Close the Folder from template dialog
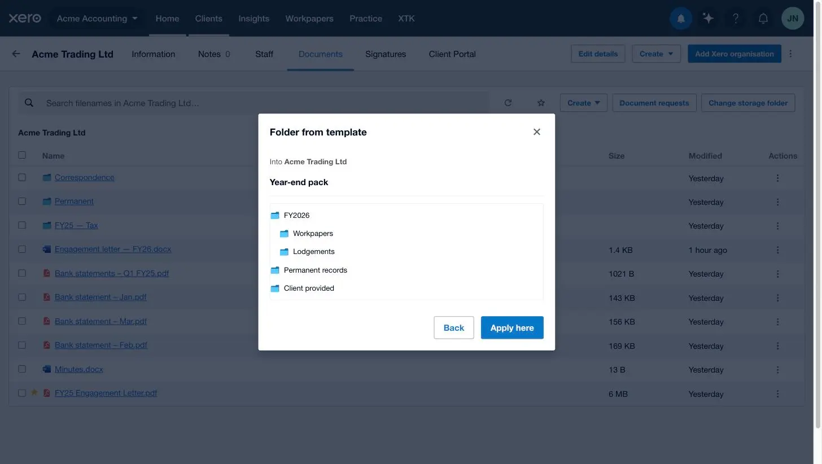This screenshot has width=822, height=464. coord(536,132)
